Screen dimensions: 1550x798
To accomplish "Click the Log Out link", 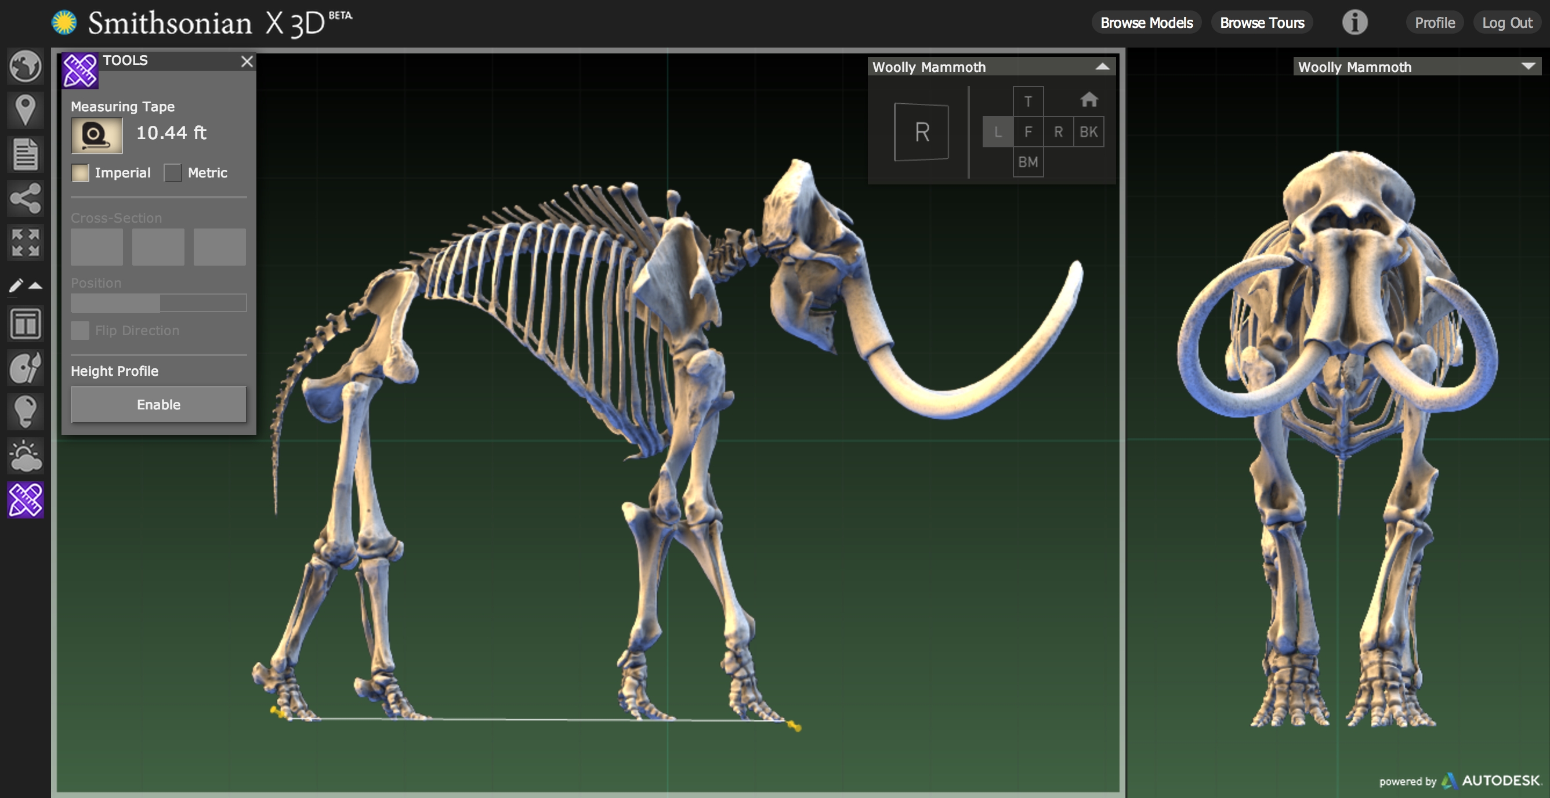I will coord(1506,23).
